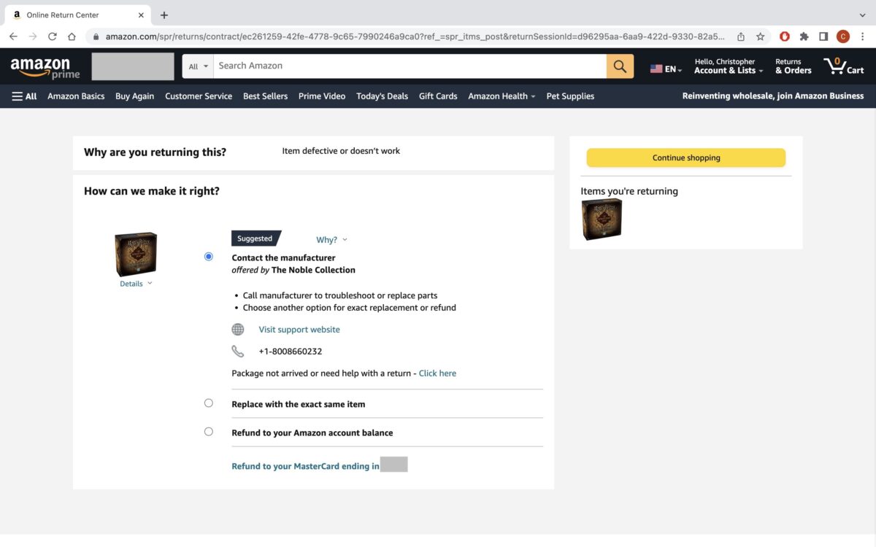The height and width of the screenshot is (547, 876).
Task: Click The Noble Collection manufacturer name
Action: point(313,270)
